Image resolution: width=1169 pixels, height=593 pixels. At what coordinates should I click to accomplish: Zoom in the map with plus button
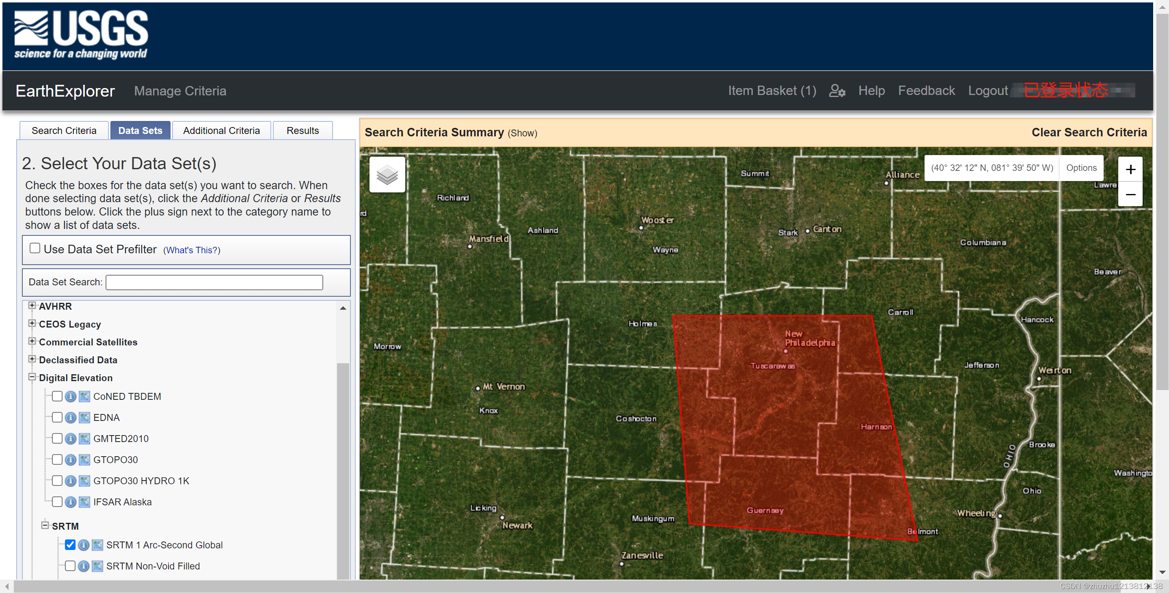click(x=1130, y=169)
